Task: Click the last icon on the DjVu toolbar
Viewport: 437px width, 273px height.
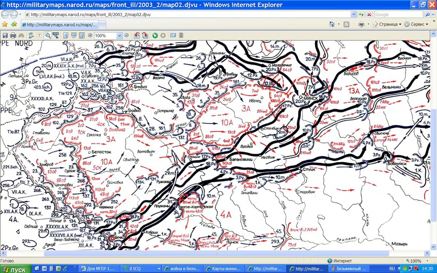Action: tap(181, 36)
